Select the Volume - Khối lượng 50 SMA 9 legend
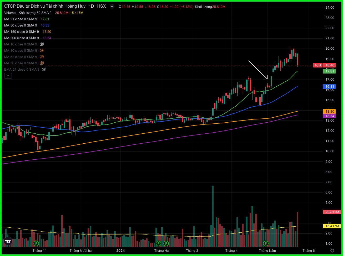The height and width of the screenshot is (256, 343). (28, 13)
